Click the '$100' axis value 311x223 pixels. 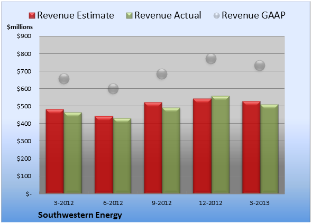click(x=24, y=176)
